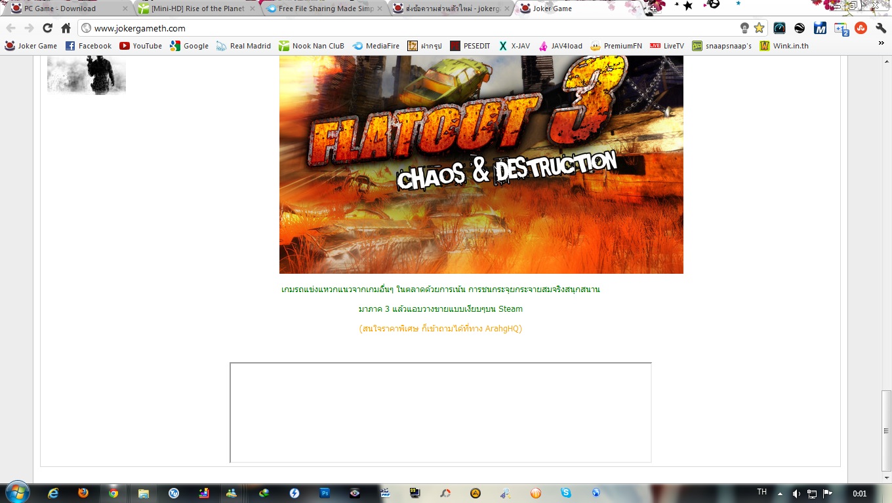Click the eye icon in the taskbar
Image resolution: width=892 pixels, height=503 pixels.
(355, 493)
